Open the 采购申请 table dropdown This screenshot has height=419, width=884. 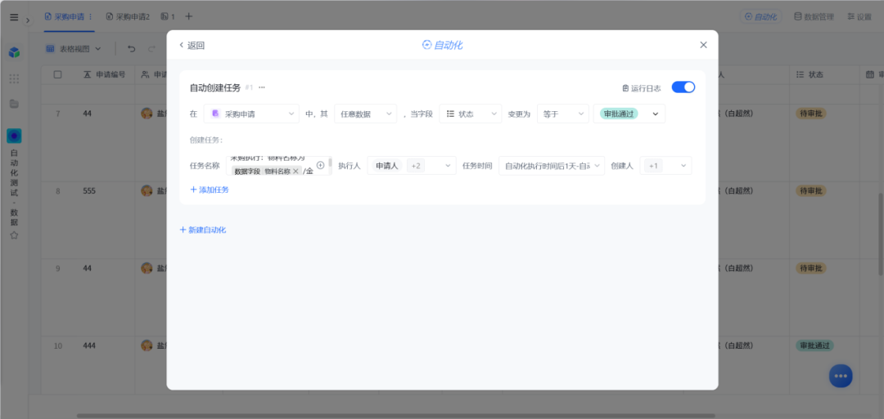[x=251, y=114]
